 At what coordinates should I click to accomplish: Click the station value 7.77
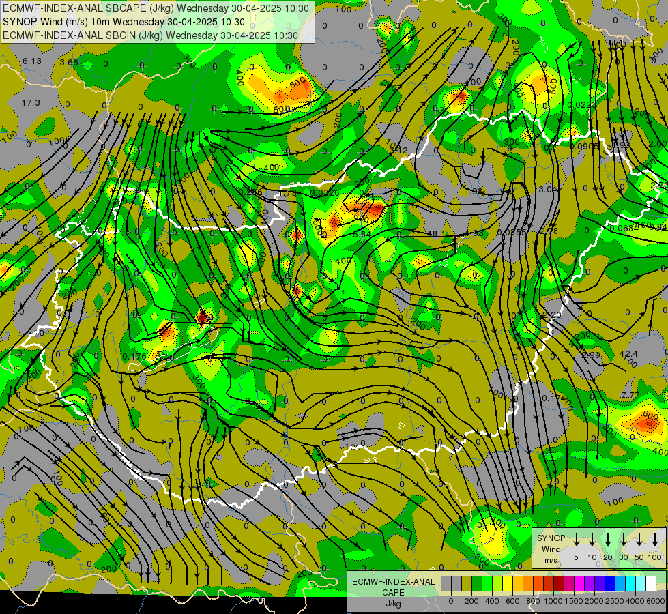click(x=630, y=395)
